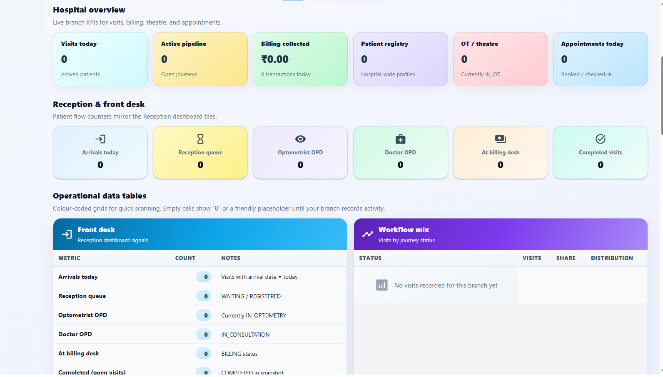Image resolution: width=663 pixels, height=377 pixels.
Task: Click 'Open journeys' text
Action: (x=179, y=74)
